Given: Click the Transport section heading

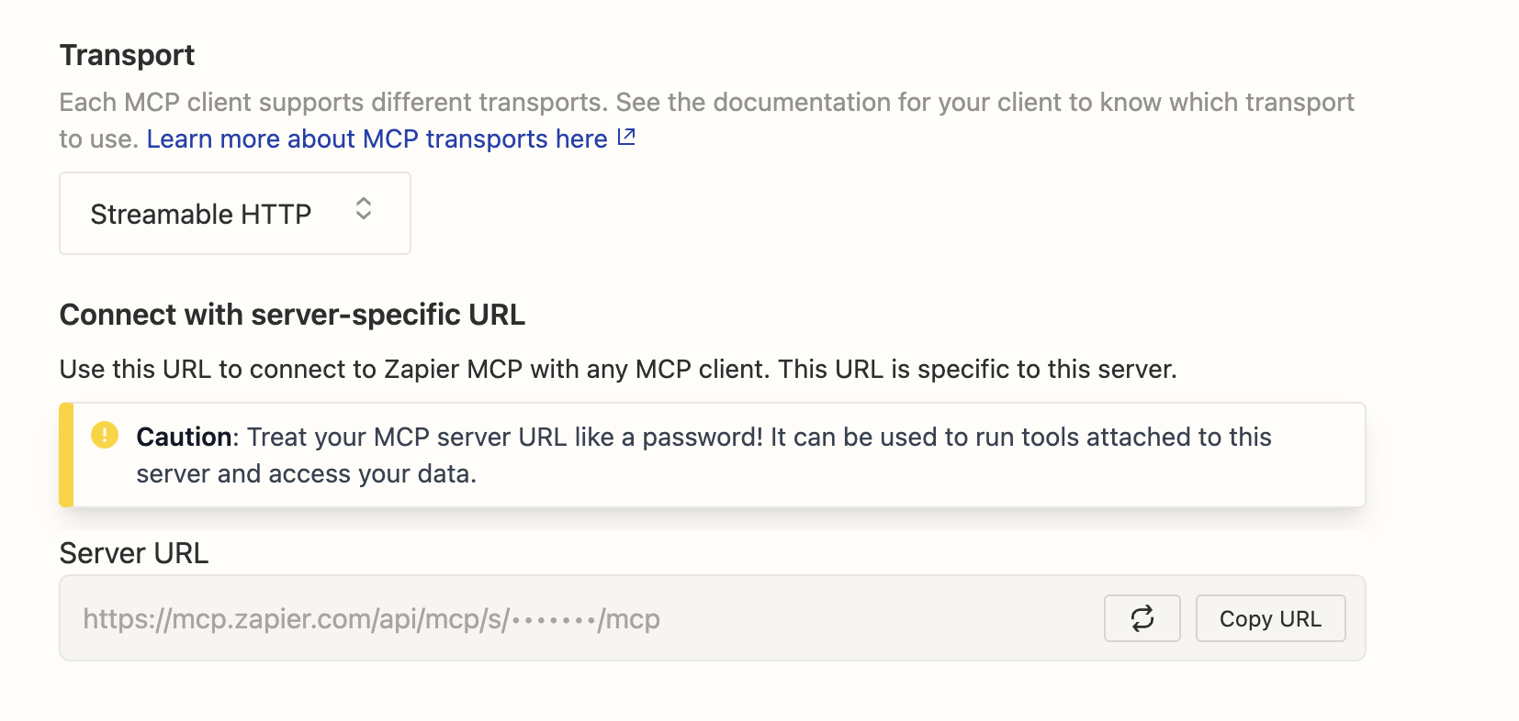Looking at the screenshot, I should tap(128, 55).
